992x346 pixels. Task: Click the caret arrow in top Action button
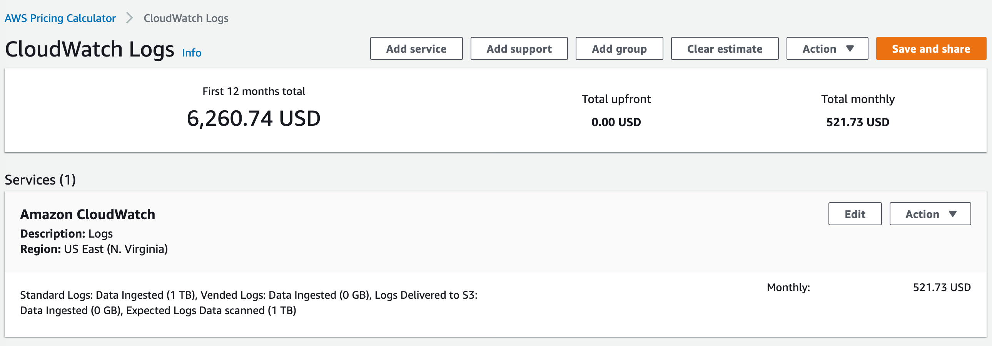[x=850, y=49]
